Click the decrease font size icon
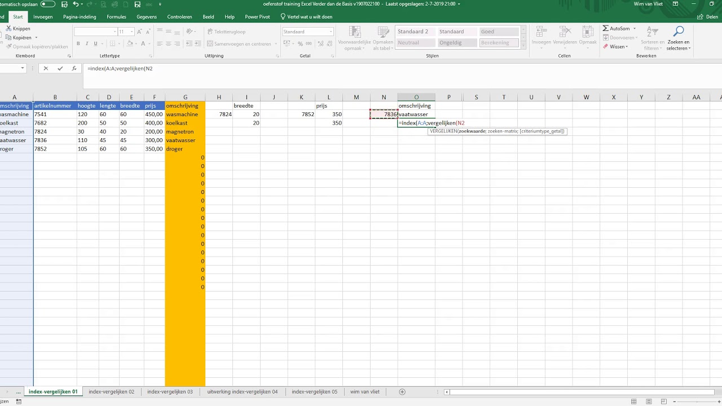This screenshot has width=722, height=406. pos(149,32)
